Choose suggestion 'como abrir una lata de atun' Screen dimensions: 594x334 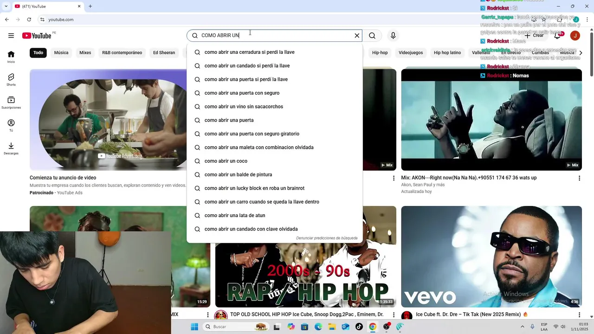point(275,216)
